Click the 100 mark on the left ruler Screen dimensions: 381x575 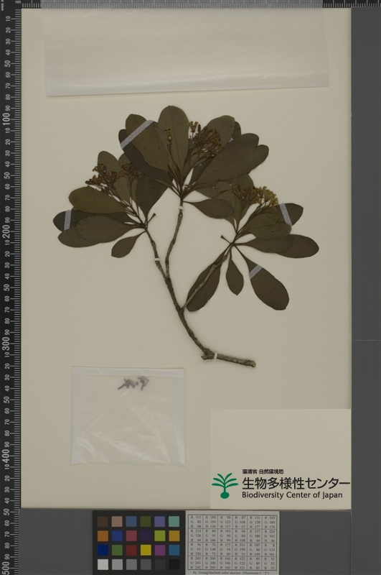coord(6,119)
